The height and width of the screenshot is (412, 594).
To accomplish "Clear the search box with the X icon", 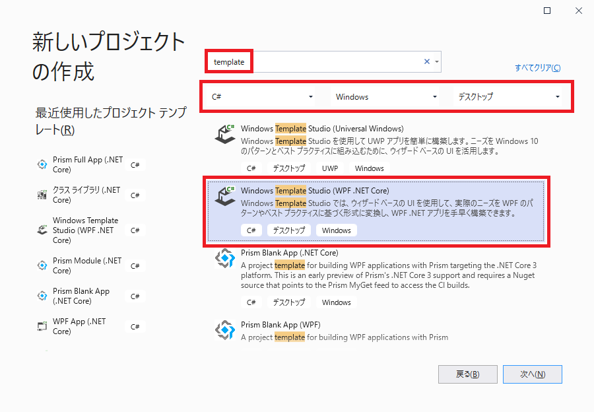I will 427,61.
